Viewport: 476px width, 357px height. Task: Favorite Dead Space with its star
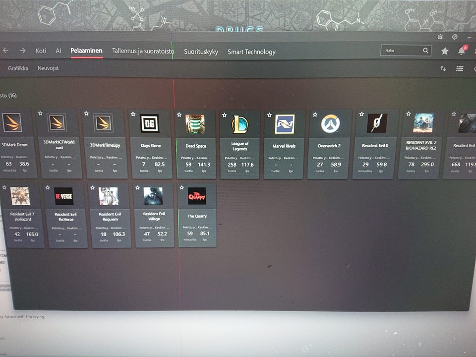pyautogui.click(x=179, y=115)
